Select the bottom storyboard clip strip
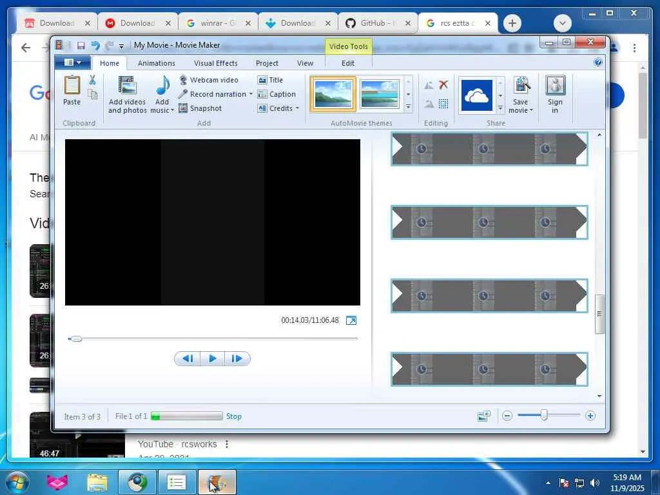 (x=490, y=369)
